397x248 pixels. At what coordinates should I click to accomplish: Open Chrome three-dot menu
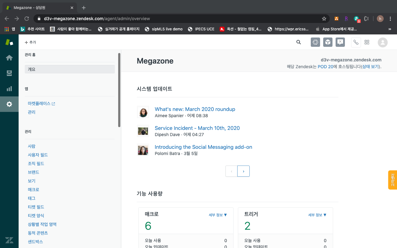click(390, 19)
